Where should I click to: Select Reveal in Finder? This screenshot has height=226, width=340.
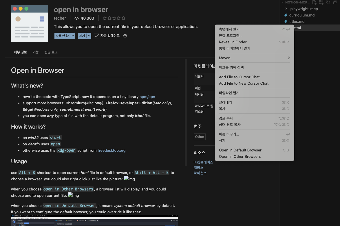click(x=254, y=42)
